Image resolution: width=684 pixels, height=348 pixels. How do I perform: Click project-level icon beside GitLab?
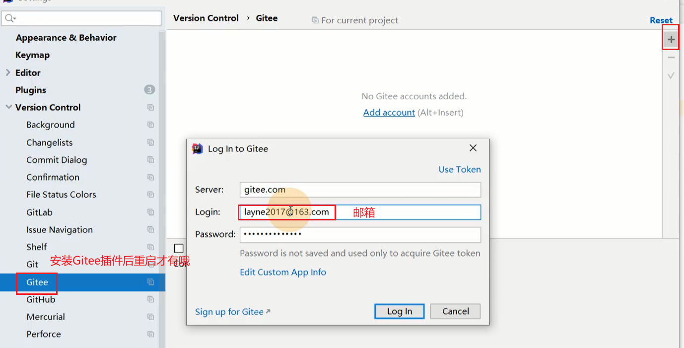pos(150,212)
